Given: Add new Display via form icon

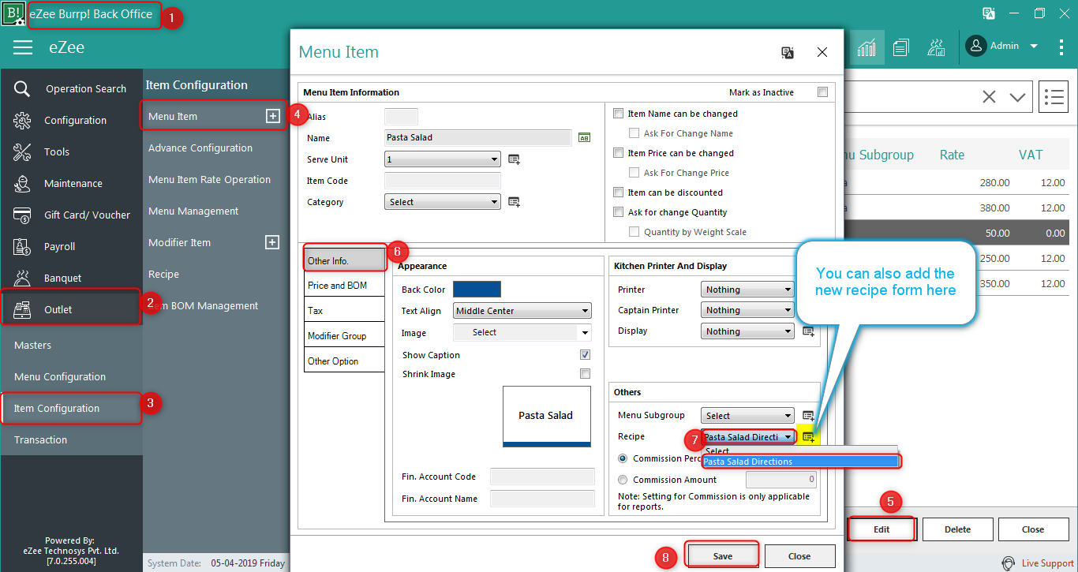Looking at the screenshot, I should pos(808,331).
